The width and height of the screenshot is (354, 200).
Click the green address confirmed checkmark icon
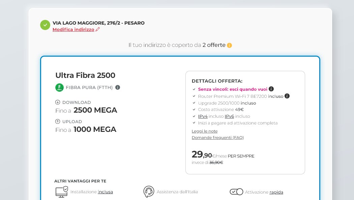click(x=45, y=25)
